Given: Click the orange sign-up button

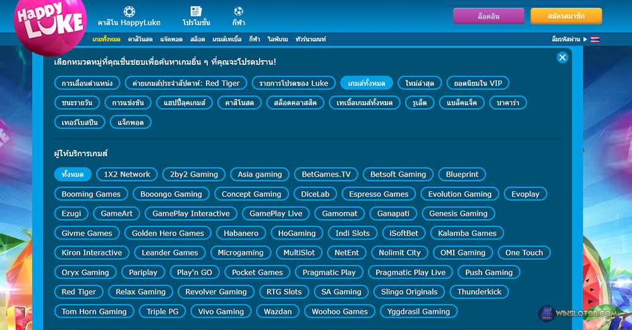Looking at the screenshot, I should 566,16.
